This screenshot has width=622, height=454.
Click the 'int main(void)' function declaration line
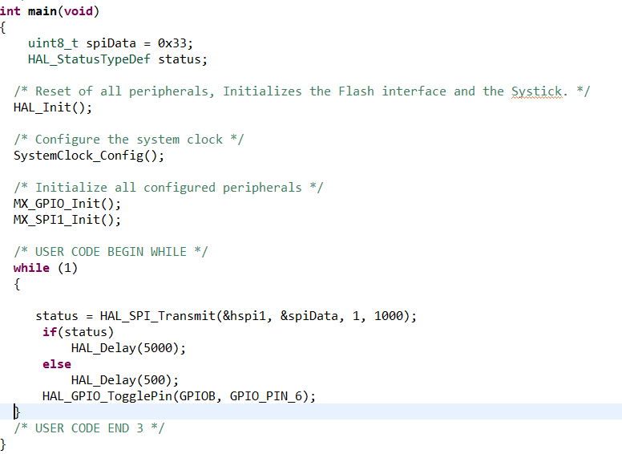[49, 11]
